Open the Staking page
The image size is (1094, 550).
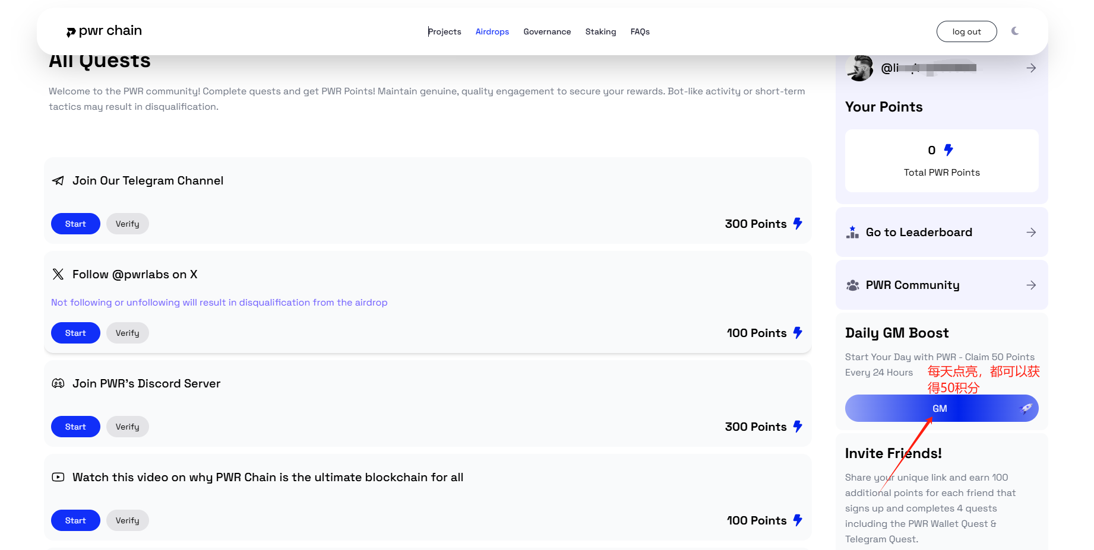[x=600, y=31]
